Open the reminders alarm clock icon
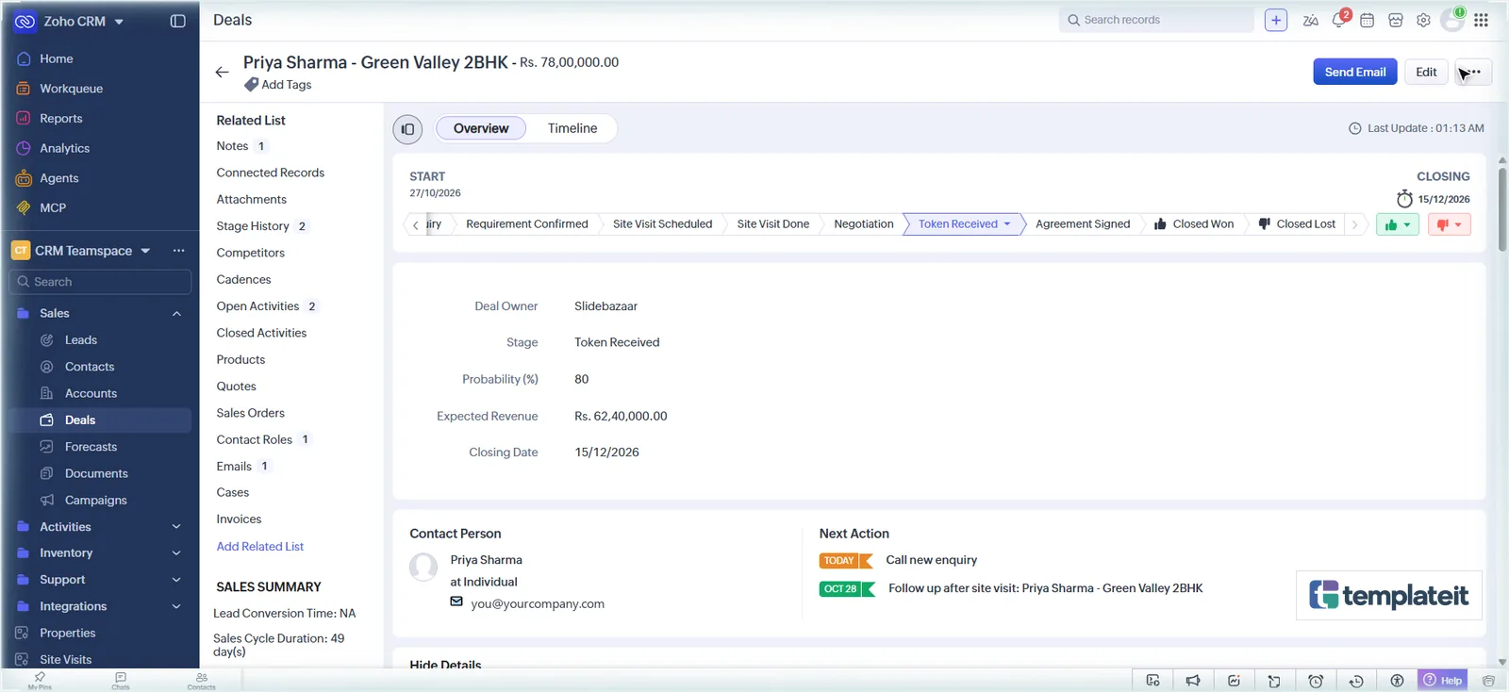This screenshot has width=1509, height=692. point(1316,681)
